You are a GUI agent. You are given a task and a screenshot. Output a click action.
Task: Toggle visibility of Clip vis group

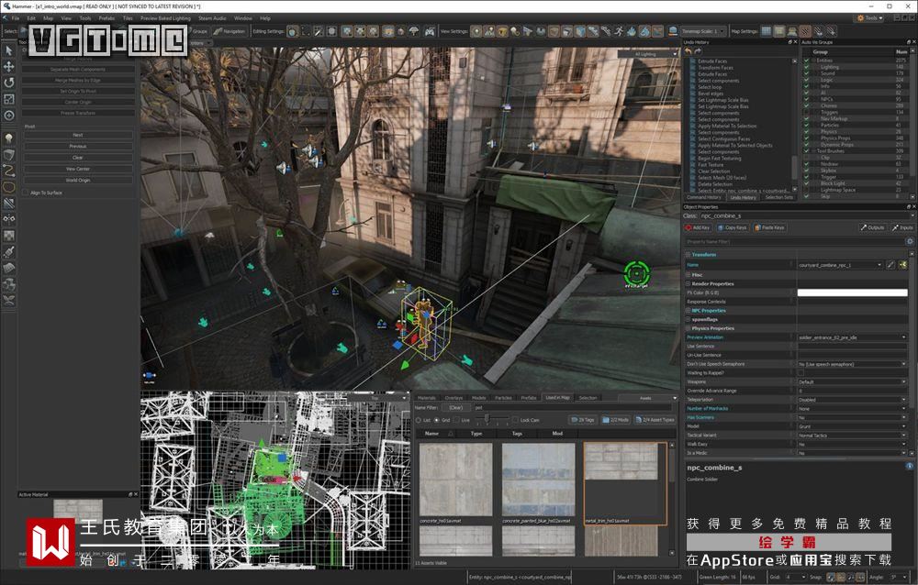coord(806,158)
